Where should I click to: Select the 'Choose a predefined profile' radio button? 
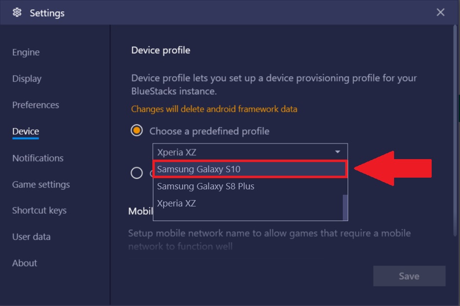[x=137, y=130]
